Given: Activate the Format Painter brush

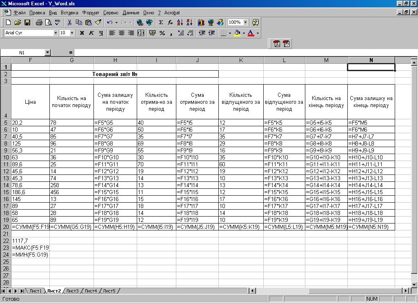Looking at the screenshot, I should (98, 22).
